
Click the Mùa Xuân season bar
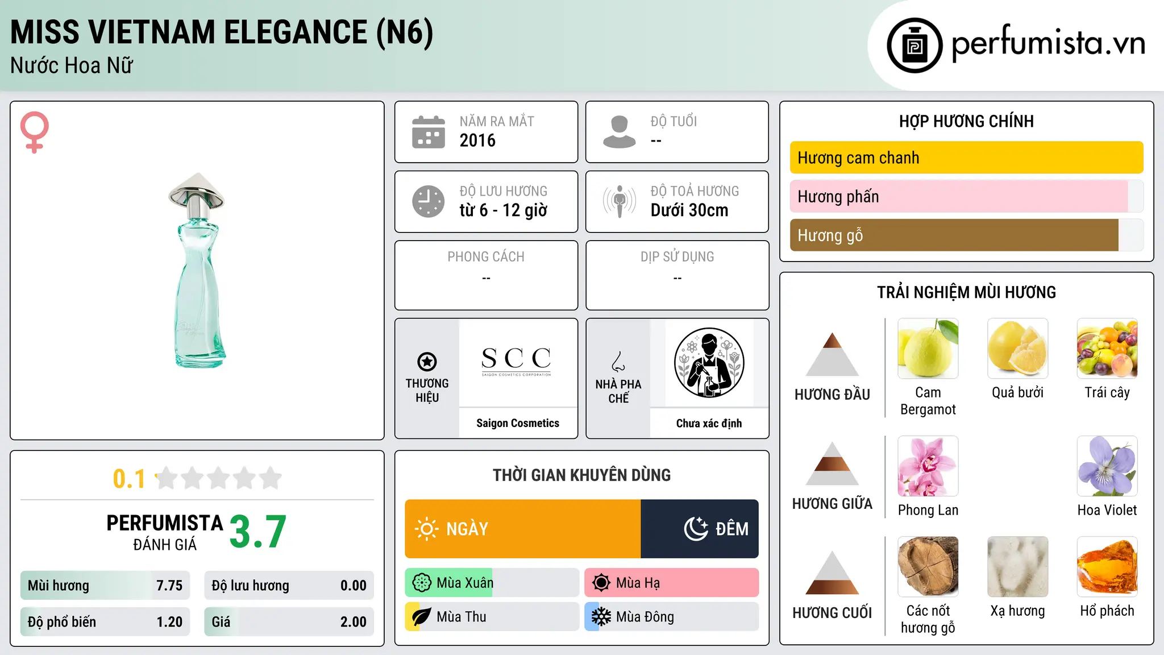[492, 583]
